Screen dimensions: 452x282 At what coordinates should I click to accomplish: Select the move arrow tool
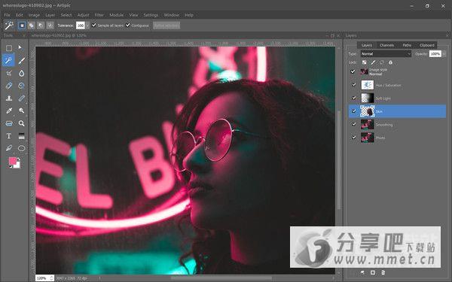coord(20,47)
